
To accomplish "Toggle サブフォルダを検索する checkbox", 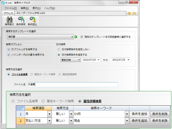I will click(x=9, y=49).
